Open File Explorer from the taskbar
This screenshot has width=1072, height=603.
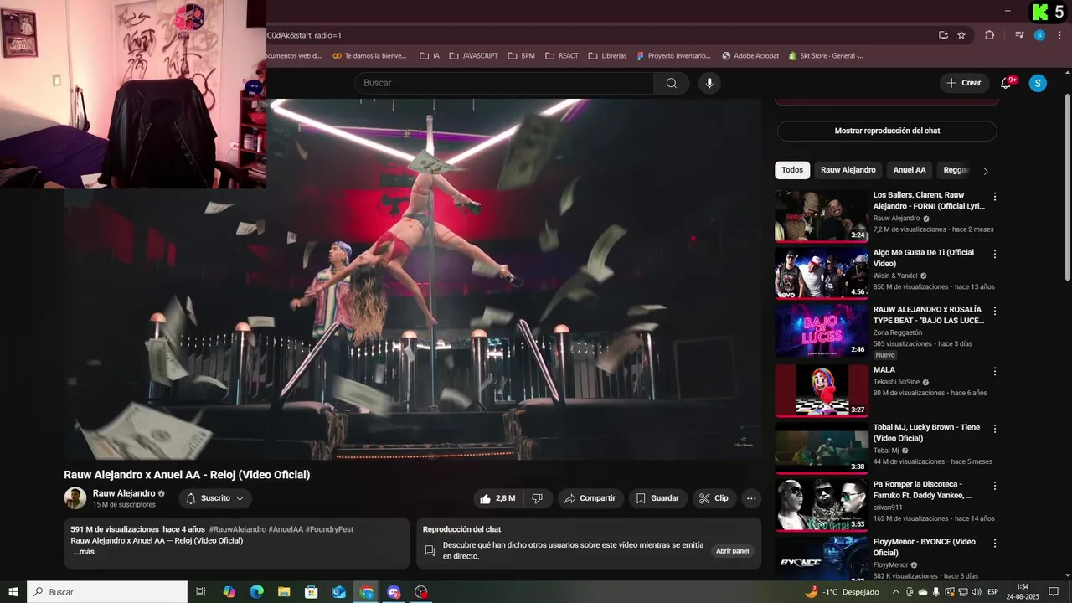pos(284,592)
